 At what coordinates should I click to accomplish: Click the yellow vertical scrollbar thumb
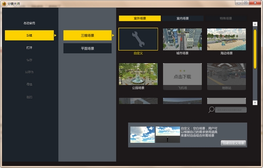click(x=255, y=49)
